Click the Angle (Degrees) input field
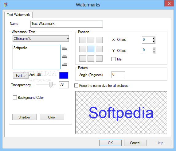The image size is (176, 151). pos(118,75)
